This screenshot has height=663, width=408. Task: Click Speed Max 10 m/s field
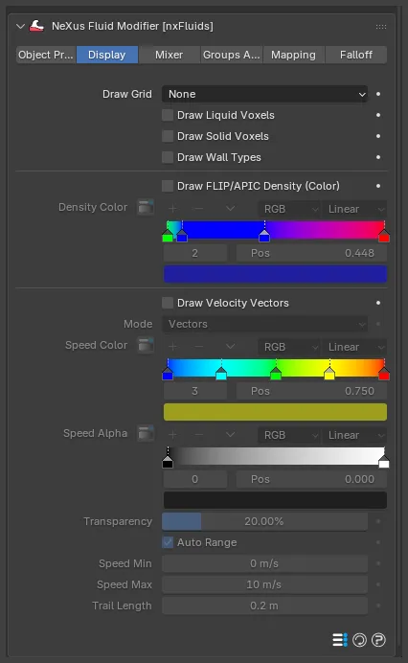264,584
